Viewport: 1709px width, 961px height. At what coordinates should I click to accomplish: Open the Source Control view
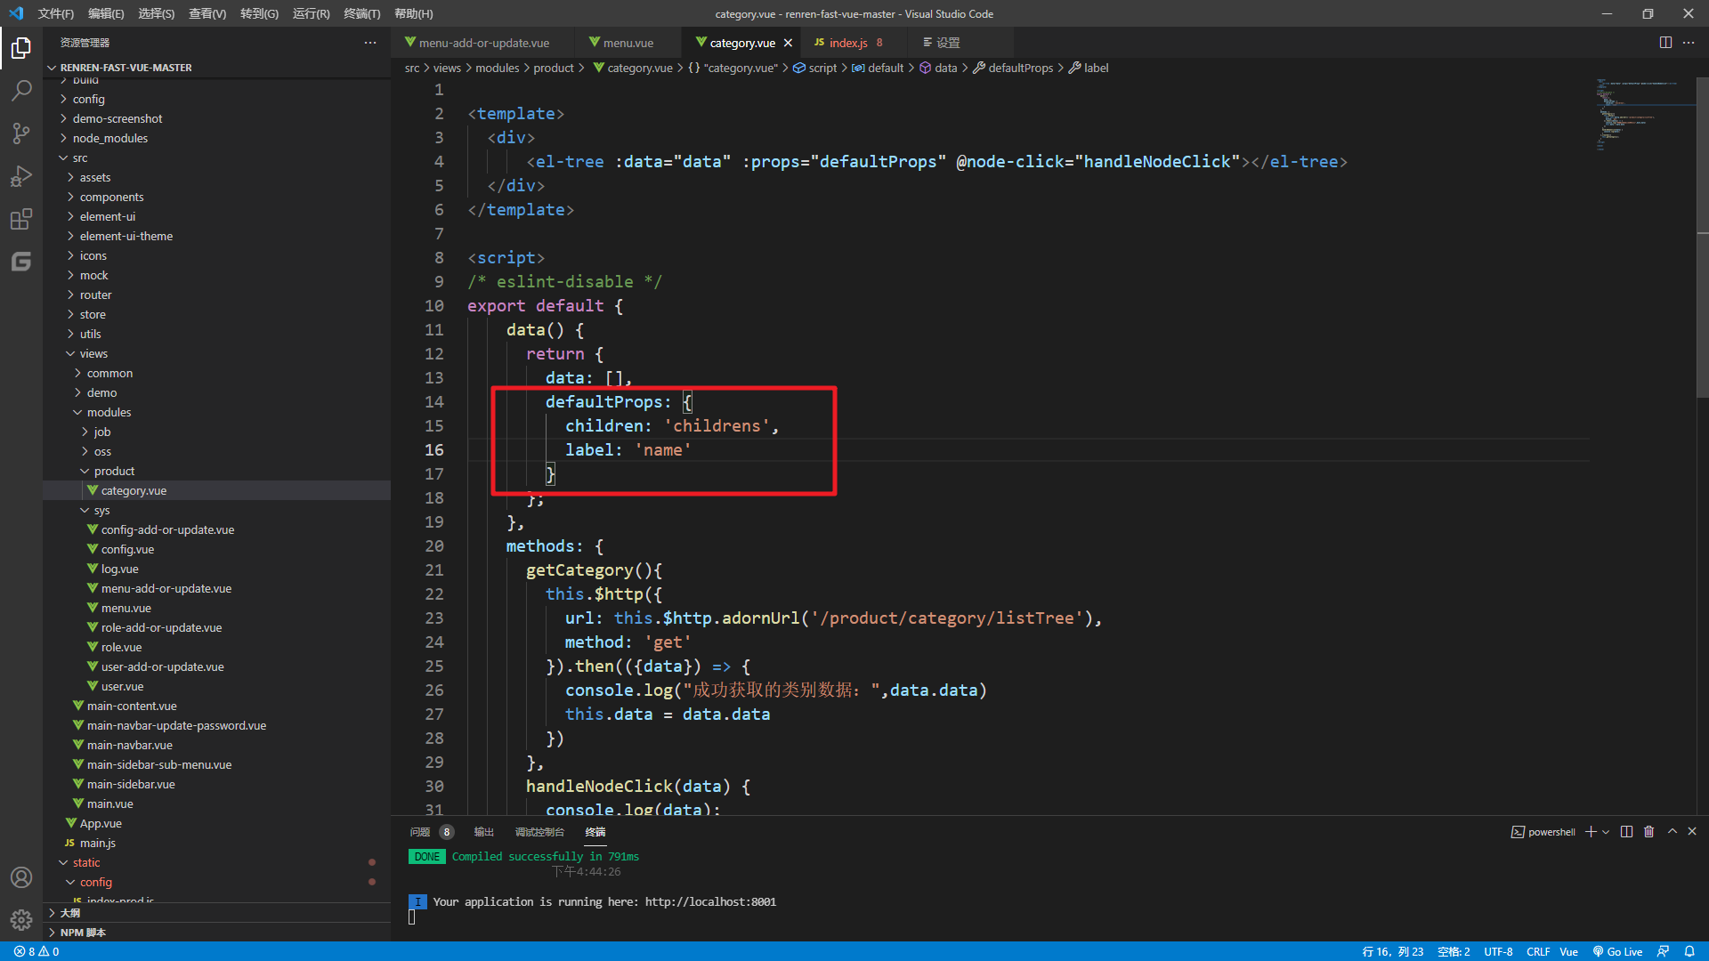21,133
